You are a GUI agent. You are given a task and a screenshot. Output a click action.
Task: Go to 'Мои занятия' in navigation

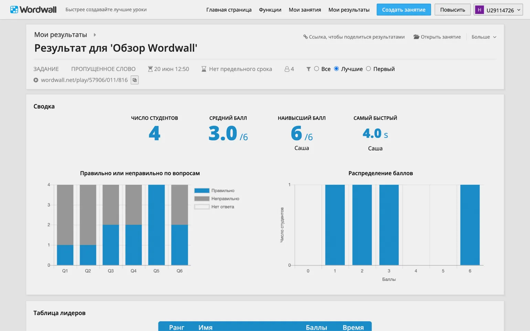(305, 10)
